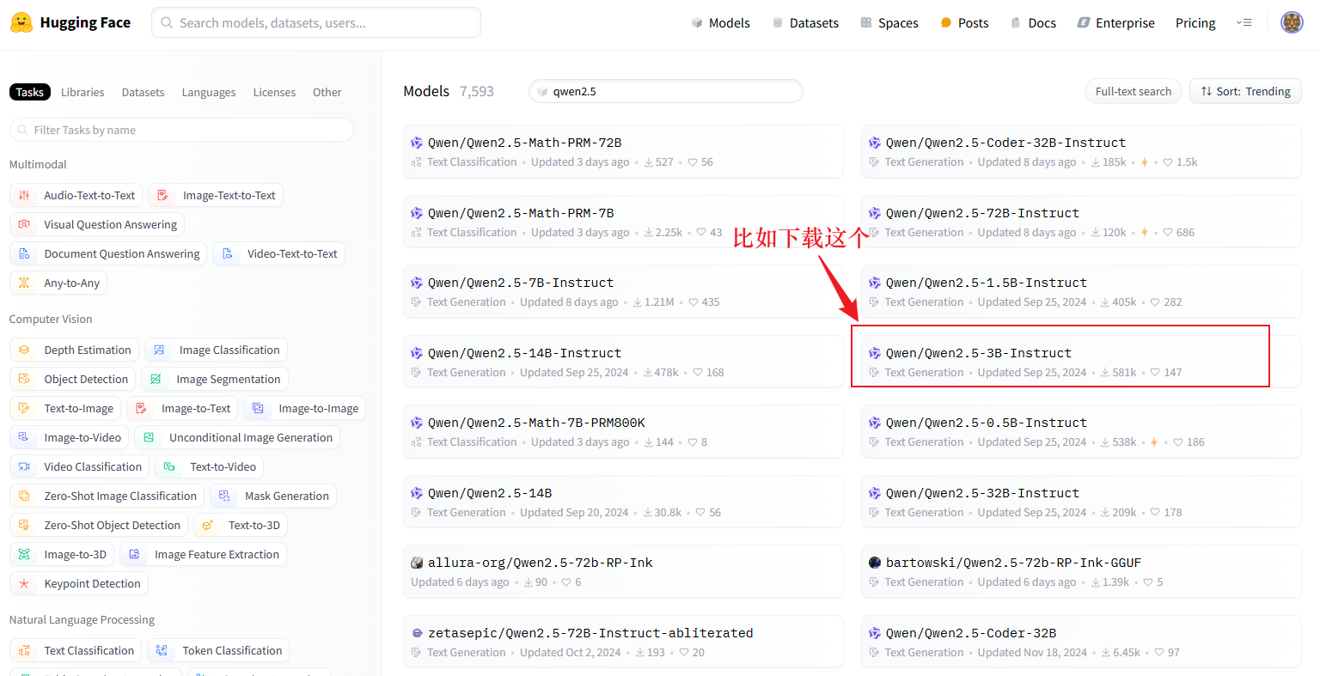The width and height of the screenshot is (1320, 676).
Task: Click the Text Classification tag icon
Action: click(24, 650)
